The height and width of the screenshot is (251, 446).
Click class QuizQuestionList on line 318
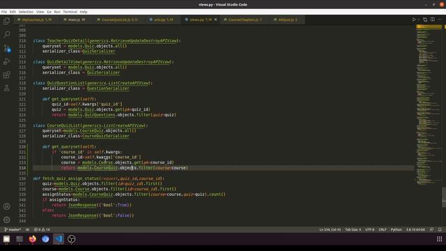coord(93,83)
